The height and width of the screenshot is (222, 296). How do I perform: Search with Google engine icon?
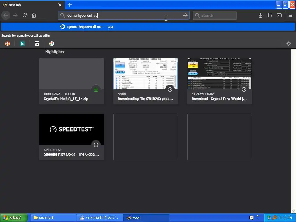[x=52, y=44]
